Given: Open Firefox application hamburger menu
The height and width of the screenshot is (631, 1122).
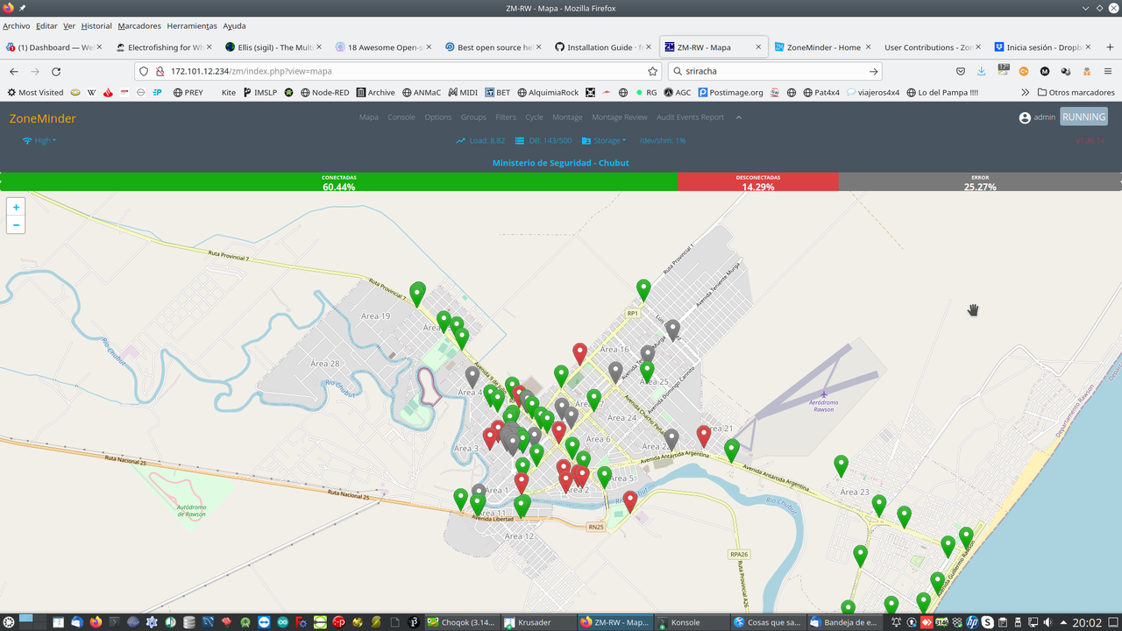Looking at the screenshot, I should [x=1108, y=72].
